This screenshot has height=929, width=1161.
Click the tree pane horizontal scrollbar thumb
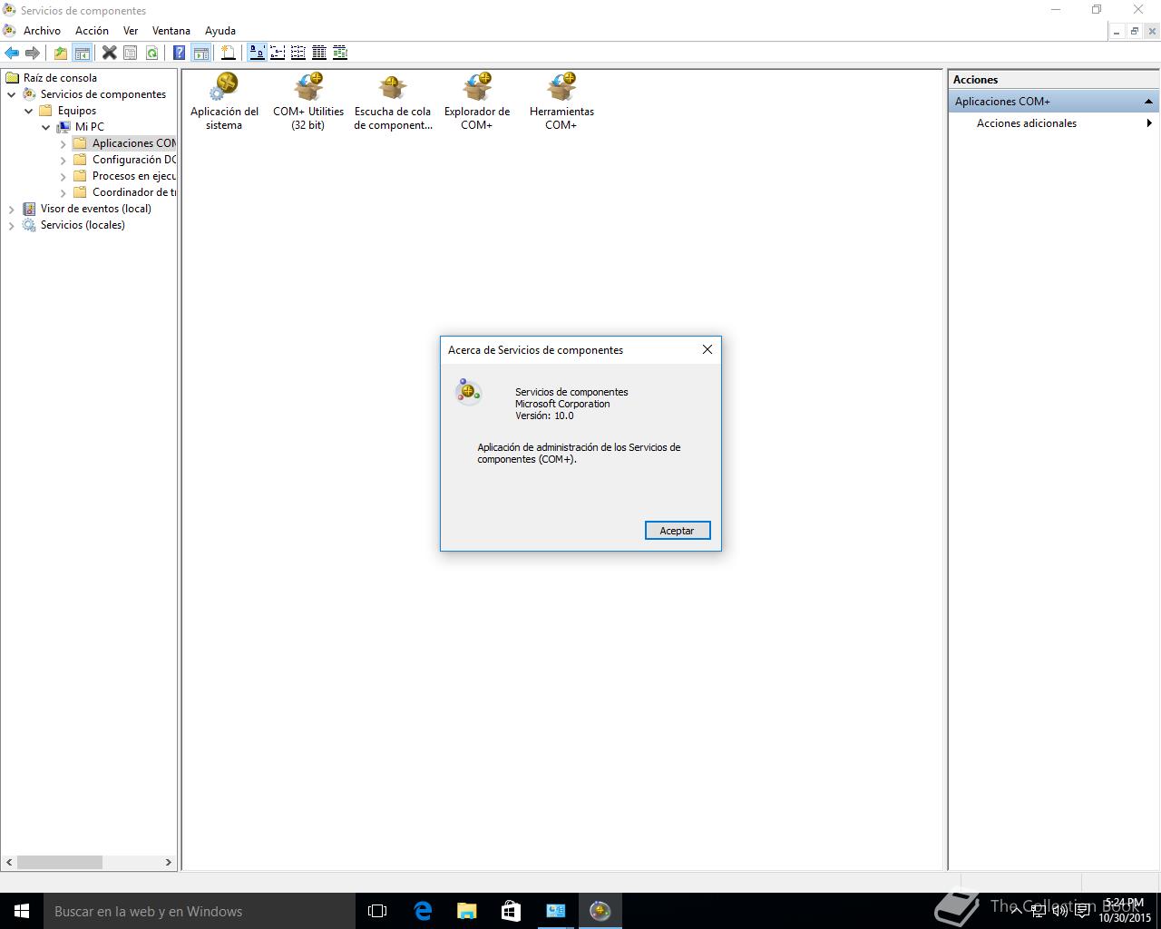click(60, 862)
